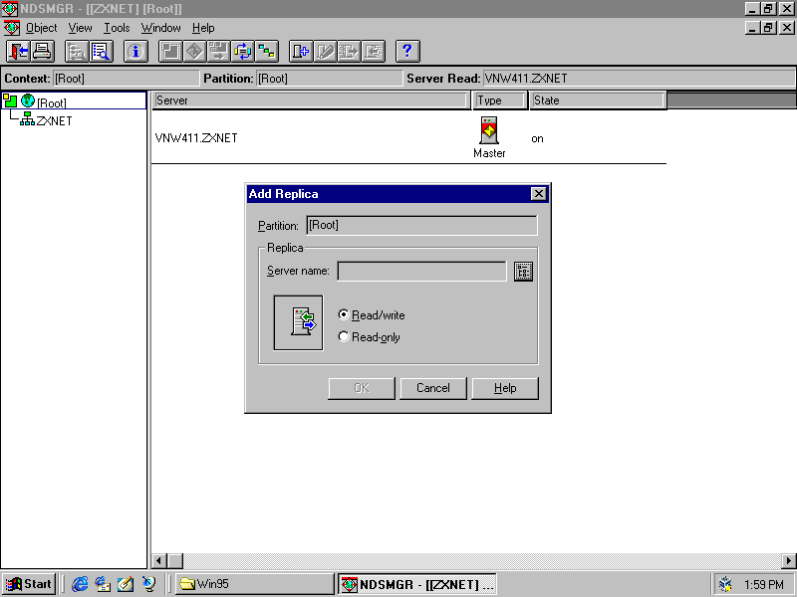Click the ZXNET organization icon in tree
The height and width of the screenshot is (597, 797).
pos(27,118)
